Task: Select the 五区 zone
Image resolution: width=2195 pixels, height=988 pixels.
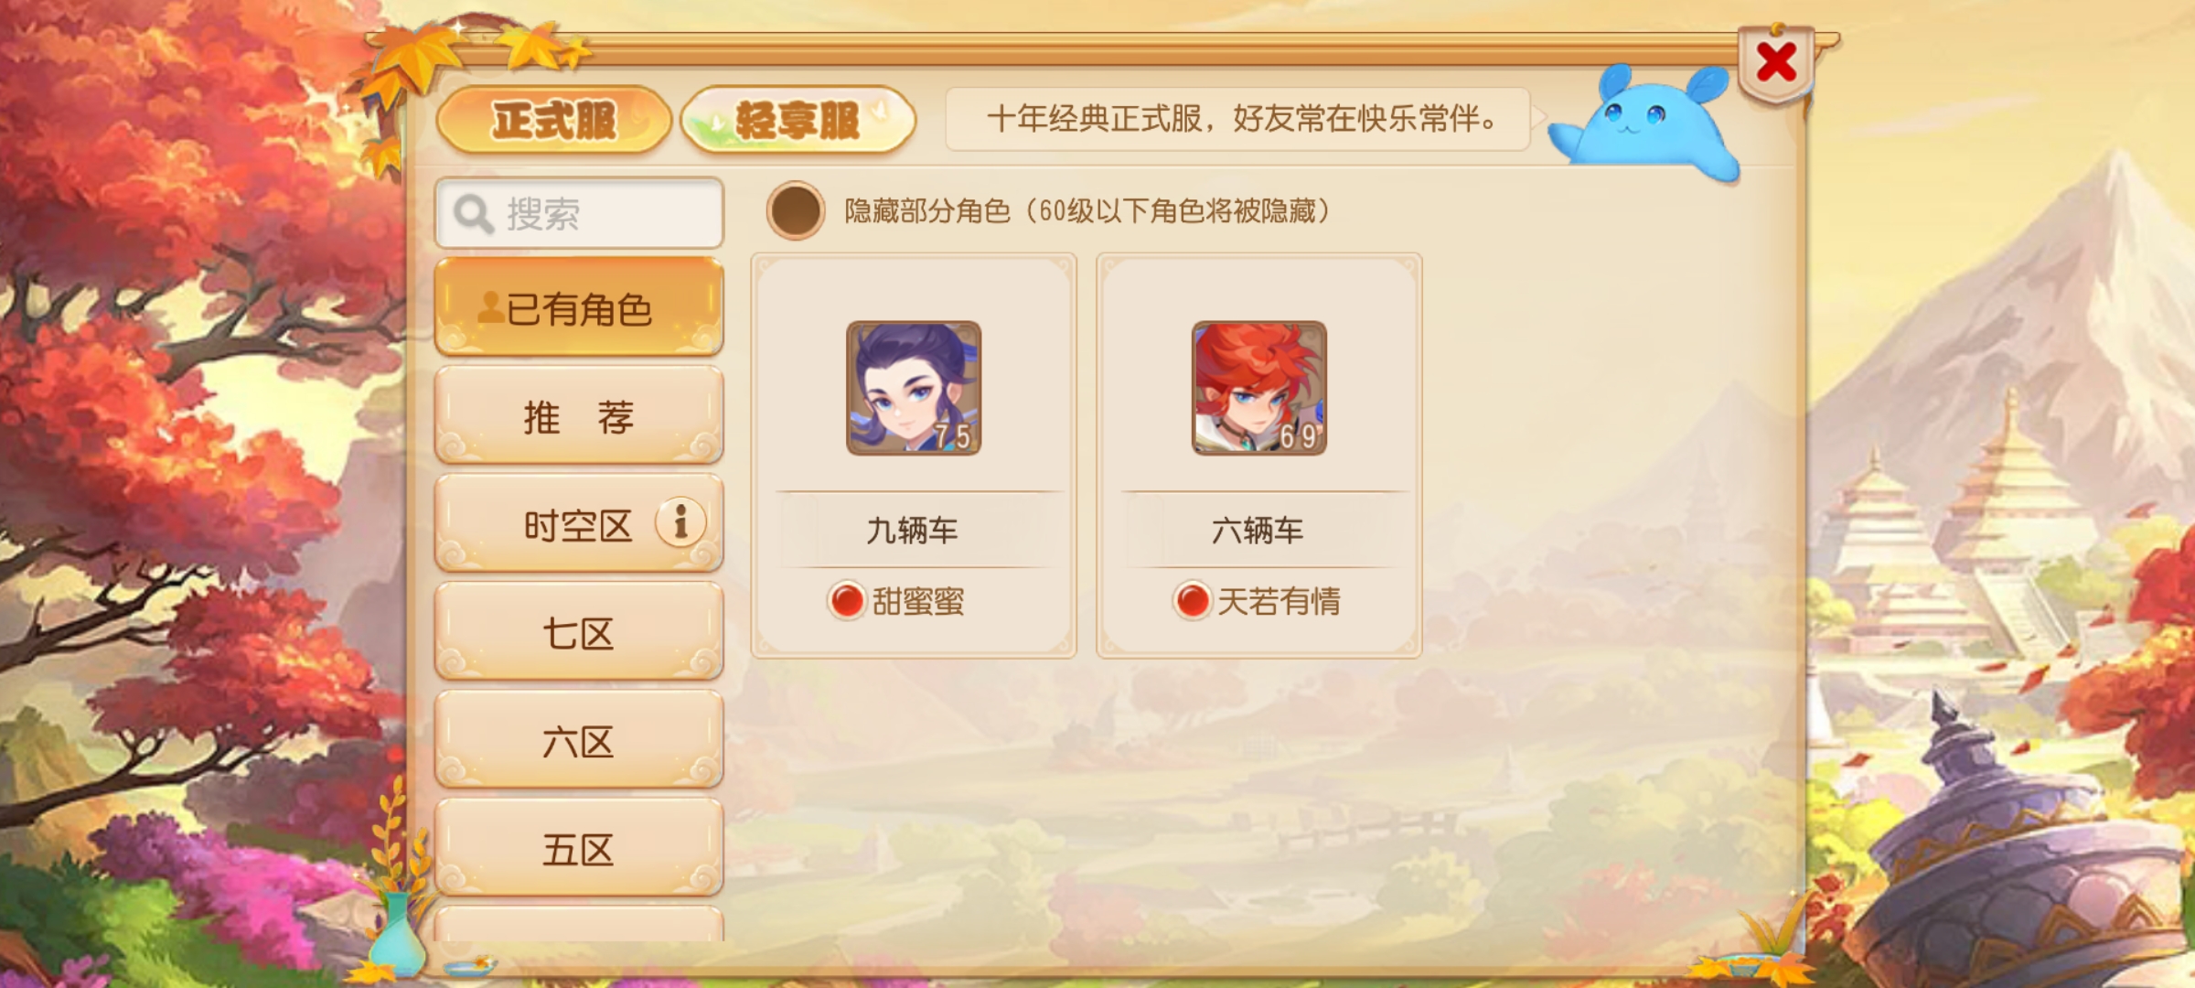Action: pos(579,847)
